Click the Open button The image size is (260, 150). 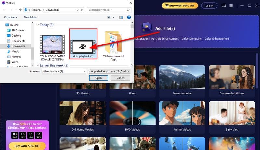pos(98,78)
